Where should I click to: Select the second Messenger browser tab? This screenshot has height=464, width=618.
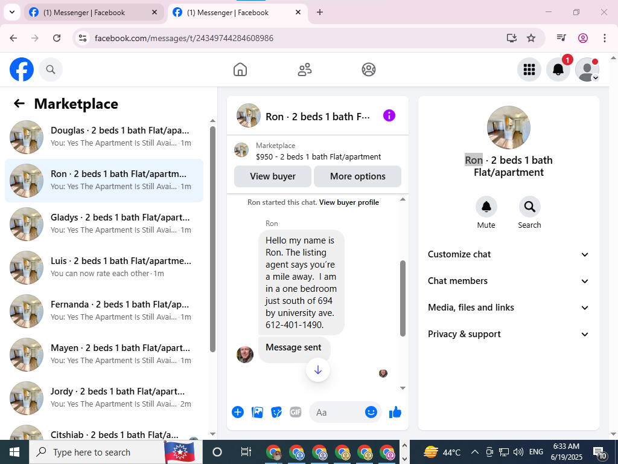[237, 12]
